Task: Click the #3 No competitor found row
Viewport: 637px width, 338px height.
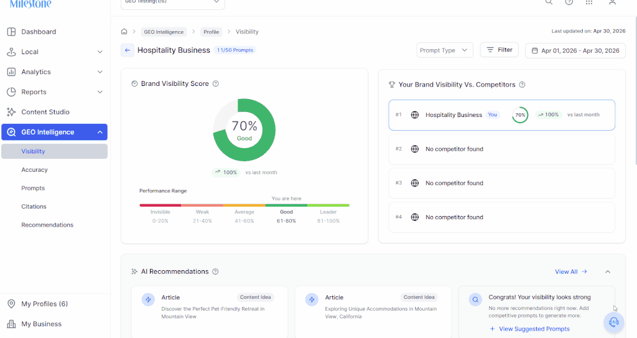Action: 502,184
